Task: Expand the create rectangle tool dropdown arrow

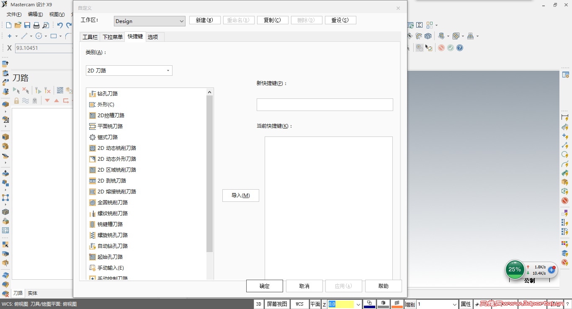Action: point(61,36)
